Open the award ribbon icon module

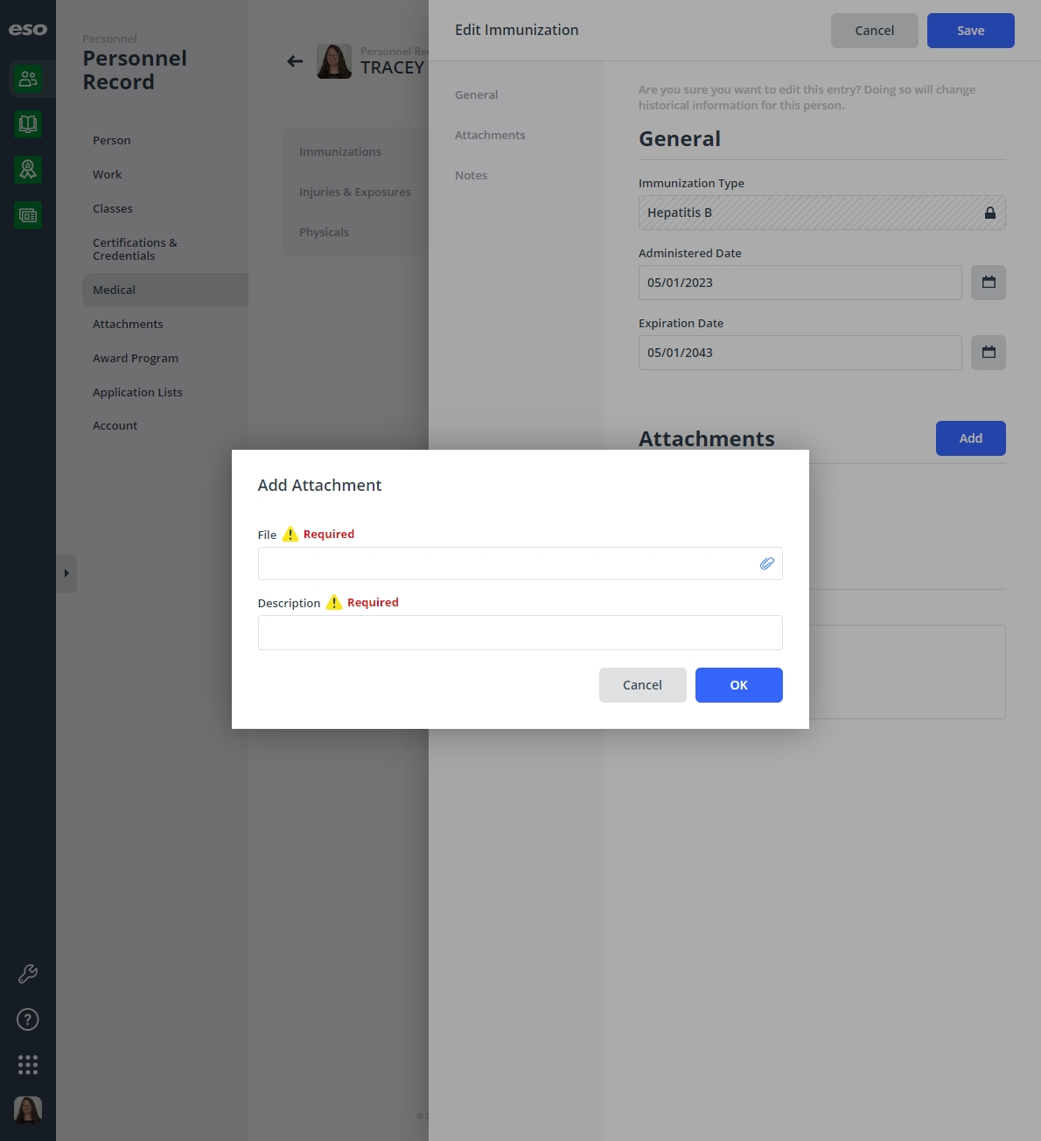click(28, 170)
